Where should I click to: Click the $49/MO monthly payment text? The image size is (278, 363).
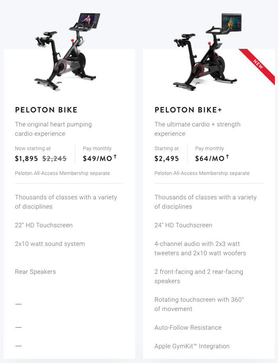pyautogui.click(x=97, y=158)
